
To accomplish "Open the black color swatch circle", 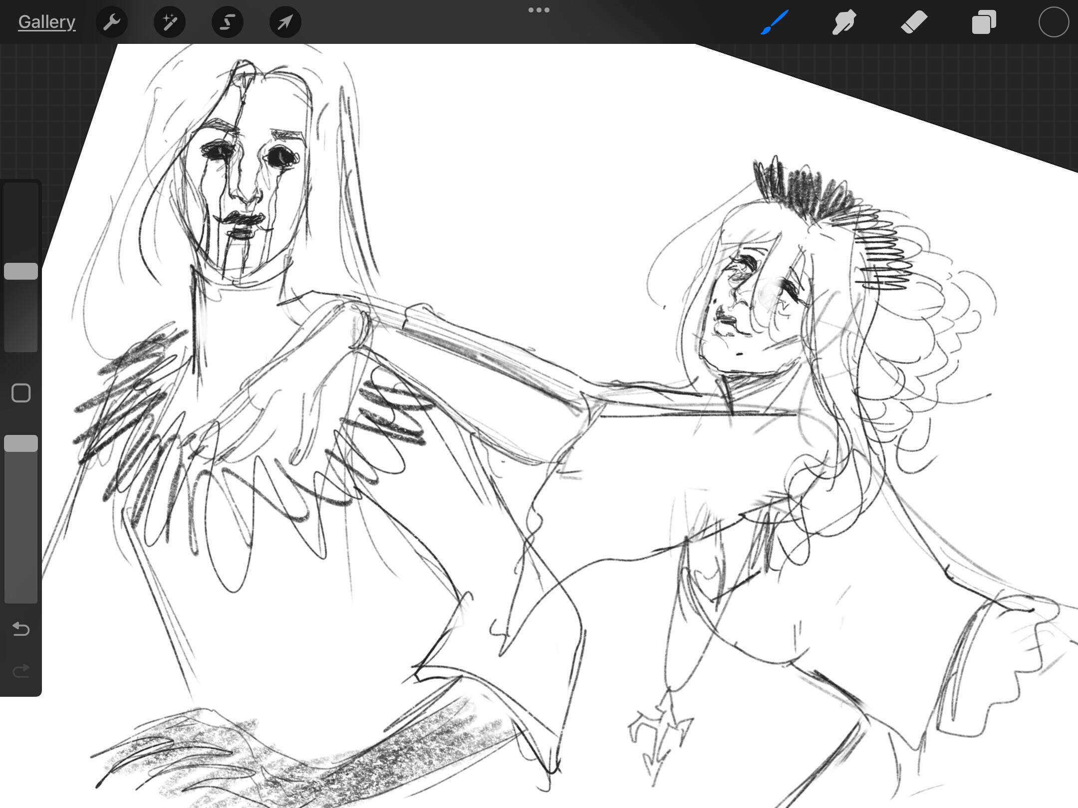I will tap(1054, 22).
